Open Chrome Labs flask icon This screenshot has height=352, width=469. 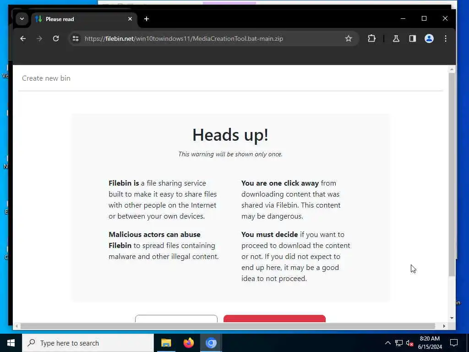(x=396, y=38)
